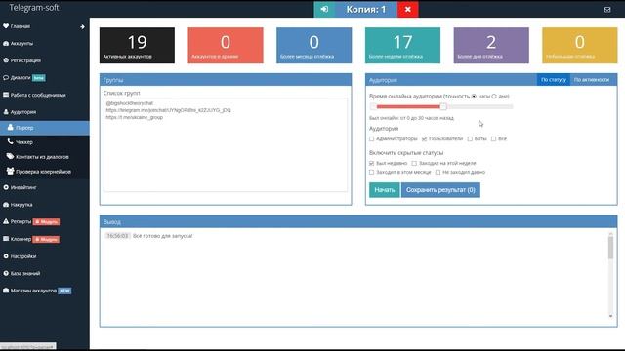The image size is (625, 351).
Task: Check the Администраторы checkbox
Action: tap(371, 138)
